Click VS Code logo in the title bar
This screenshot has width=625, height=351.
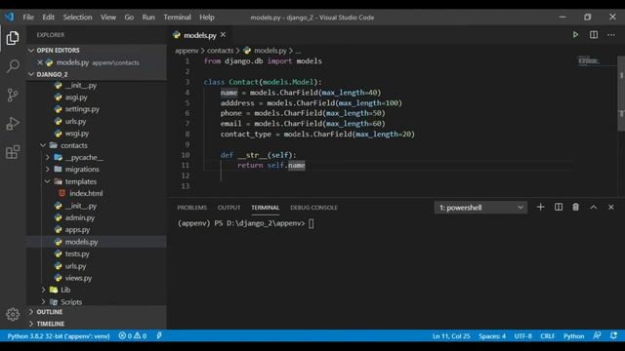coord(10,17)
